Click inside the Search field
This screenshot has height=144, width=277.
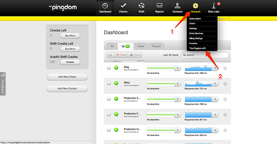point(205,55)
